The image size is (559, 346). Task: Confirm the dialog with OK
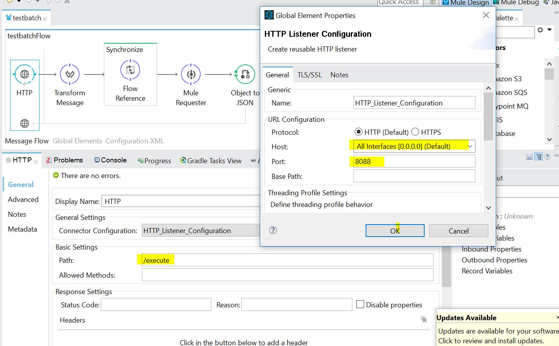coord(395,231)
